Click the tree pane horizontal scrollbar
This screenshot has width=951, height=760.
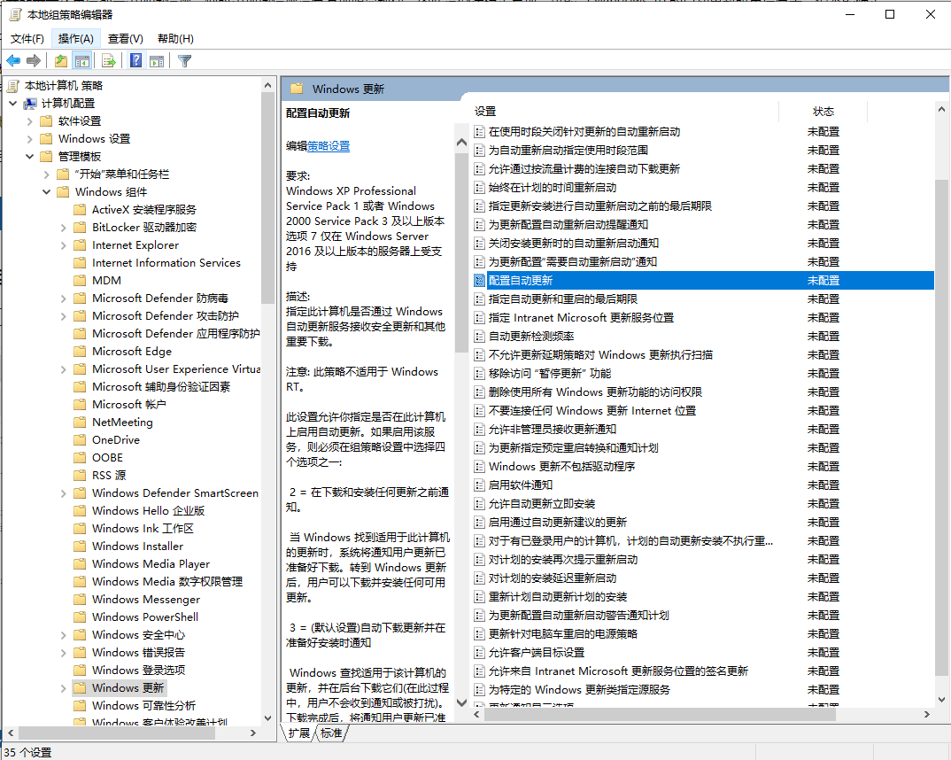click(115, 733)
